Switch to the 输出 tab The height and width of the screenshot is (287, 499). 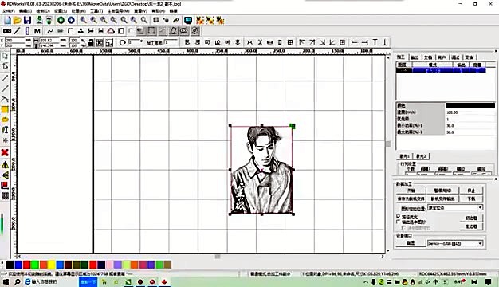tap(414, 57)
